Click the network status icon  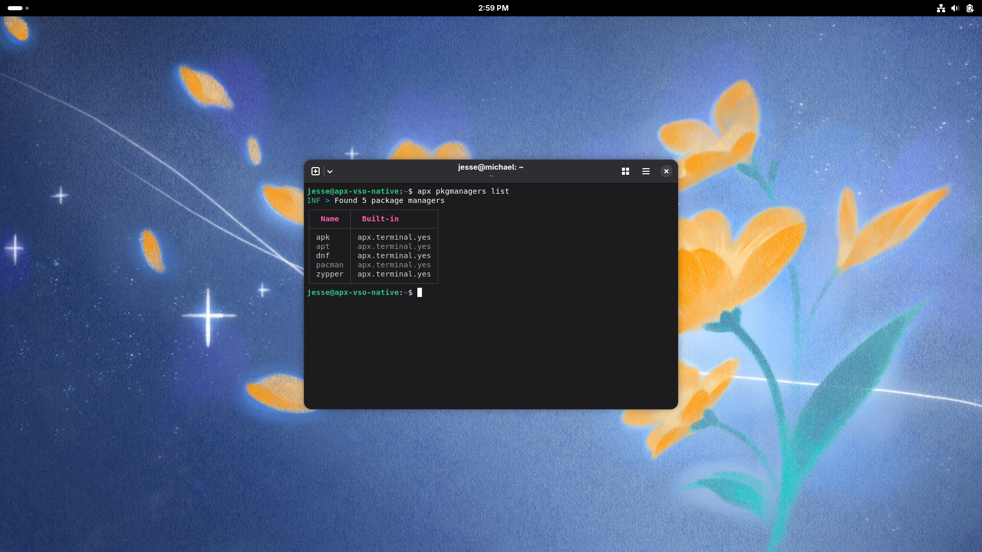point(941,8)
